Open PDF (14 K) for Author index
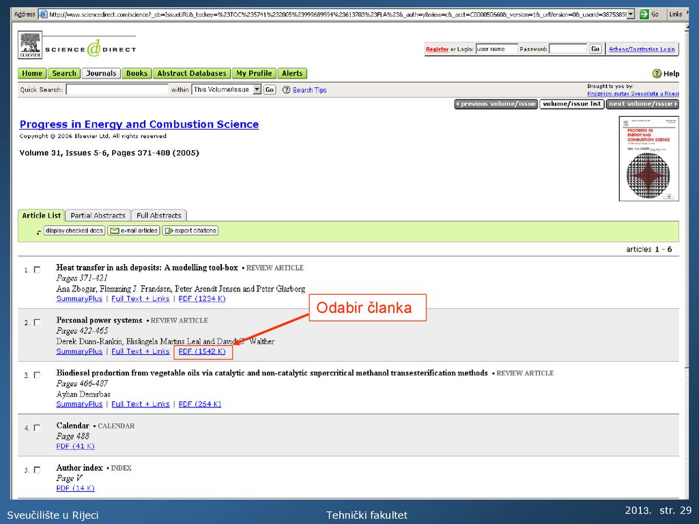 pos(75,489)
